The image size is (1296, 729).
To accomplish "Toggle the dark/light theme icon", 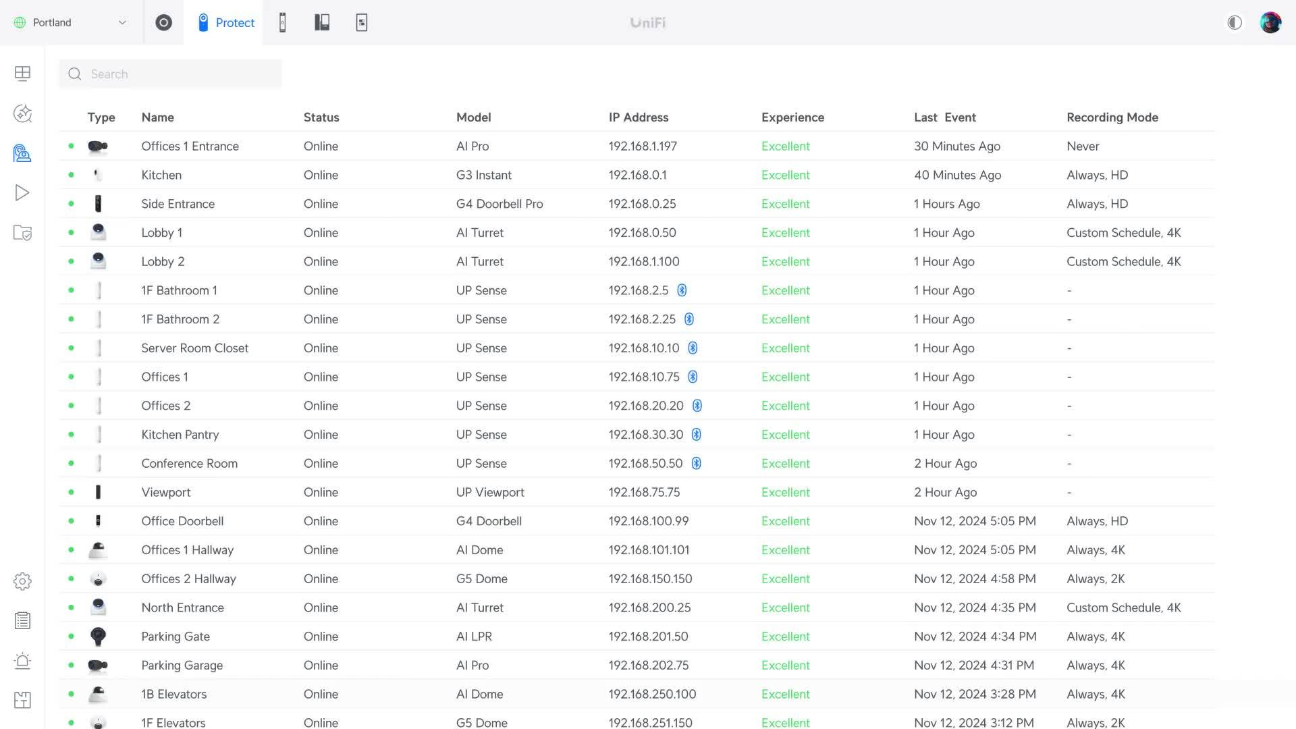I will click(x=1235, y=22).
